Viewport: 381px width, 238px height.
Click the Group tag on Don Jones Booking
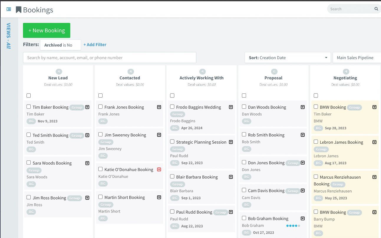[293, 163]
